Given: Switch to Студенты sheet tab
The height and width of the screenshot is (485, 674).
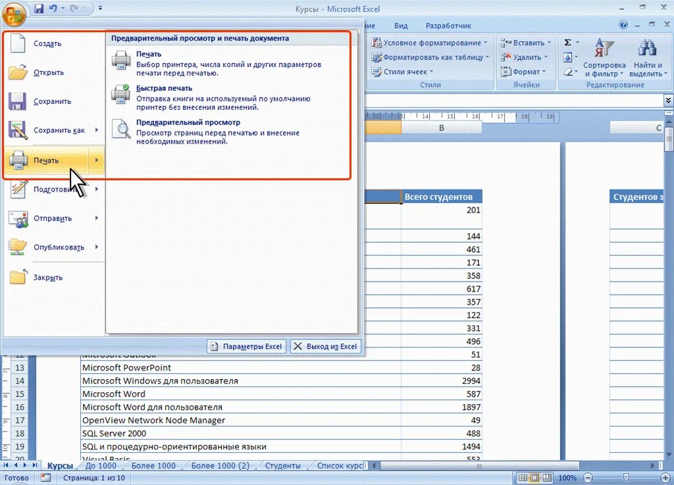Looking at the screenshot, I should [x=282, y=466].
